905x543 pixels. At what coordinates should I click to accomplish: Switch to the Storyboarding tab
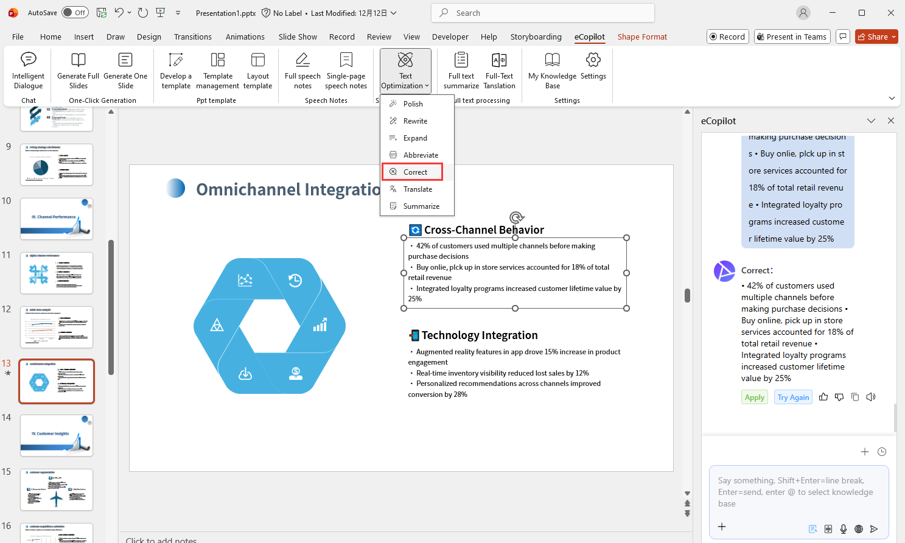click(536, 37)
